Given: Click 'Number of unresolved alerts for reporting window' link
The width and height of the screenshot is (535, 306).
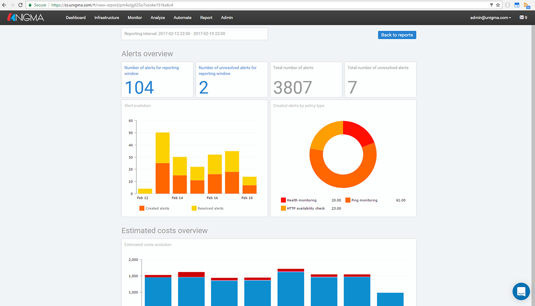Looking at the screenshot, I should [x=228, y=70].
